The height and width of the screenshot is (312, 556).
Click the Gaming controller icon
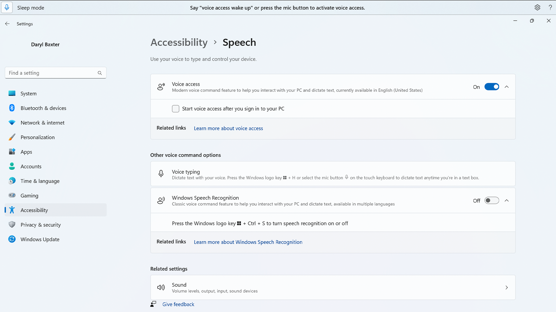(x=12, y=195)
